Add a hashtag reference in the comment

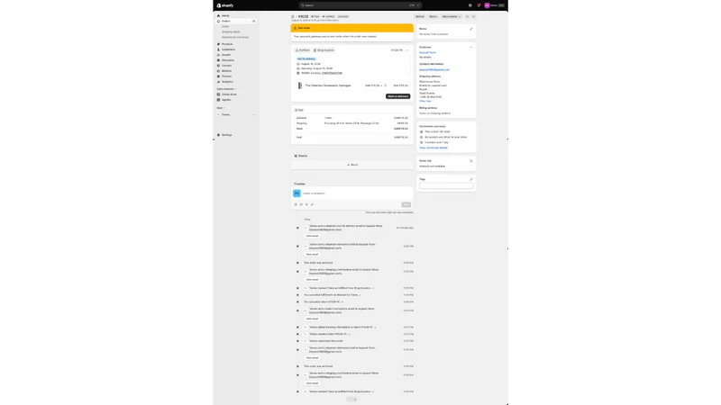(x=306, y=205)
